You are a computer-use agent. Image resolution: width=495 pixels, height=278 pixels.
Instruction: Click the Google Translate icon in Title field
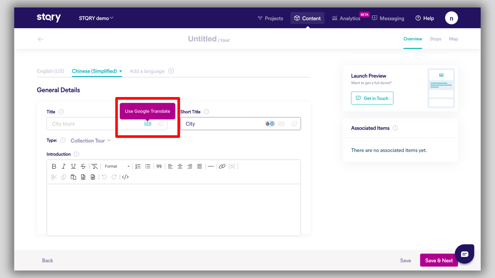(x=148, y=124)
